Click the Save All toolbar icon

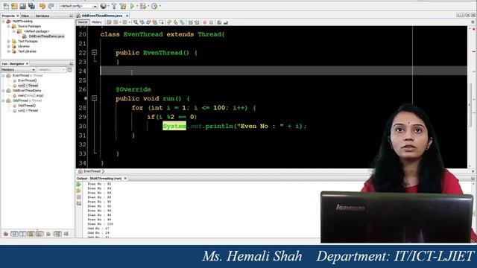pyautogui.click(x=31, y=6)
